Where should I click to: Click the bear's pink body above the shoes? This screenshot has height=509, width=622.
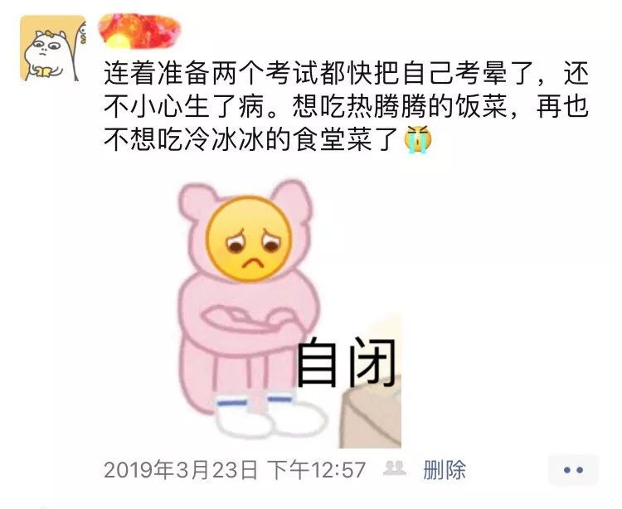tap(238, 369)
